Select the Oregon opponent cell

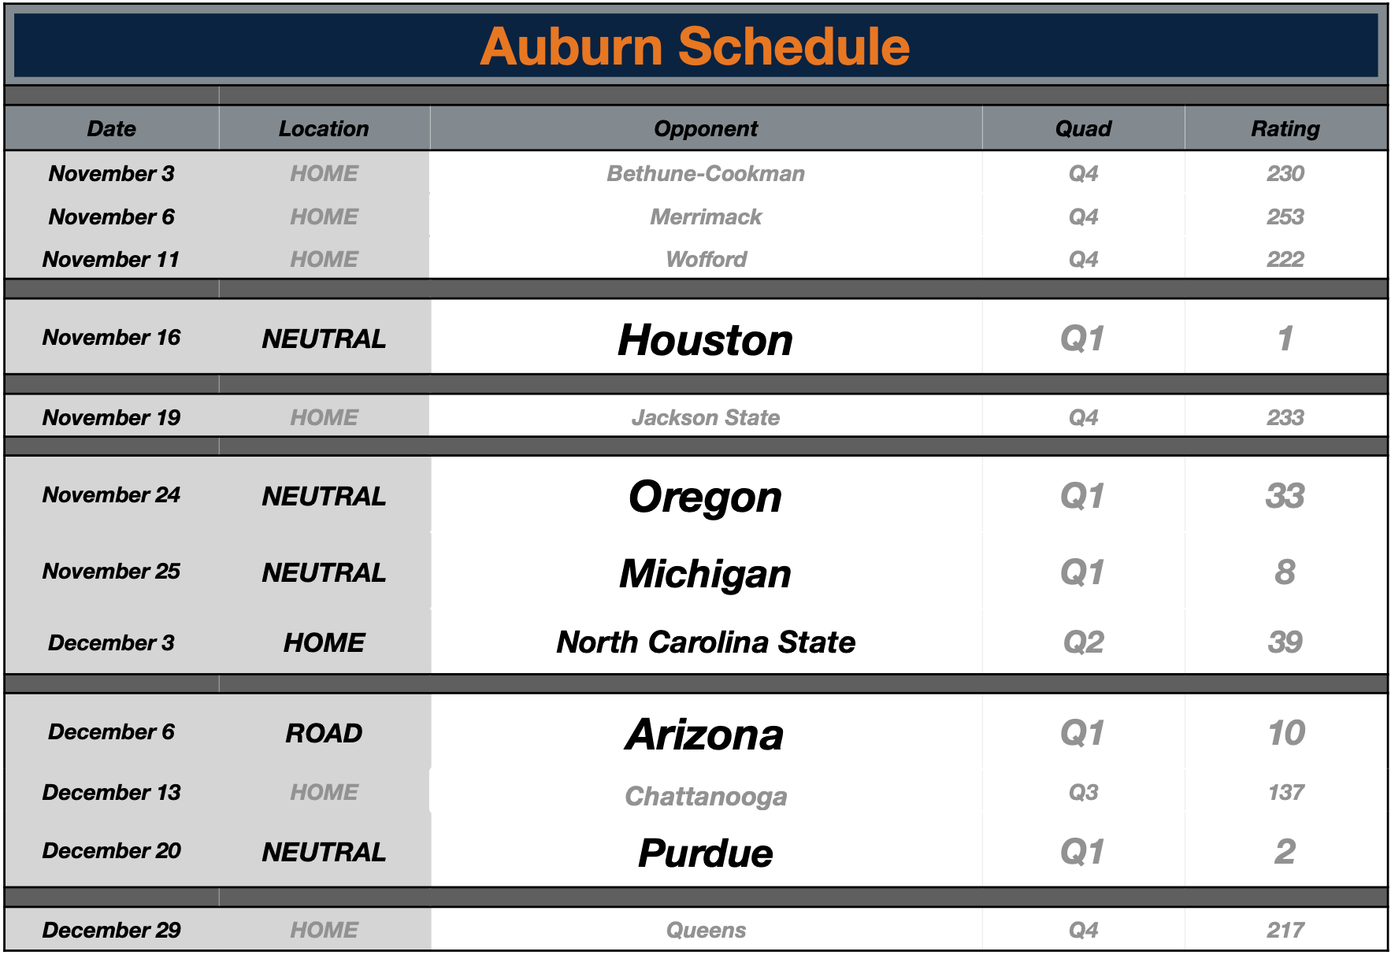tap(706, 497)
